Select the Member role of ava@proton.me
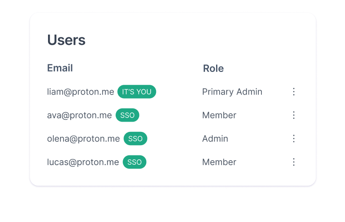The image size is (345, 222). [219, 115]
